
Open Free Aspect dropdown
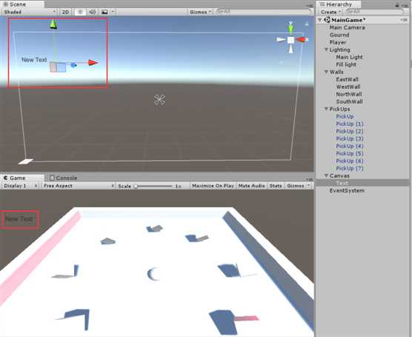coord(79,186)
